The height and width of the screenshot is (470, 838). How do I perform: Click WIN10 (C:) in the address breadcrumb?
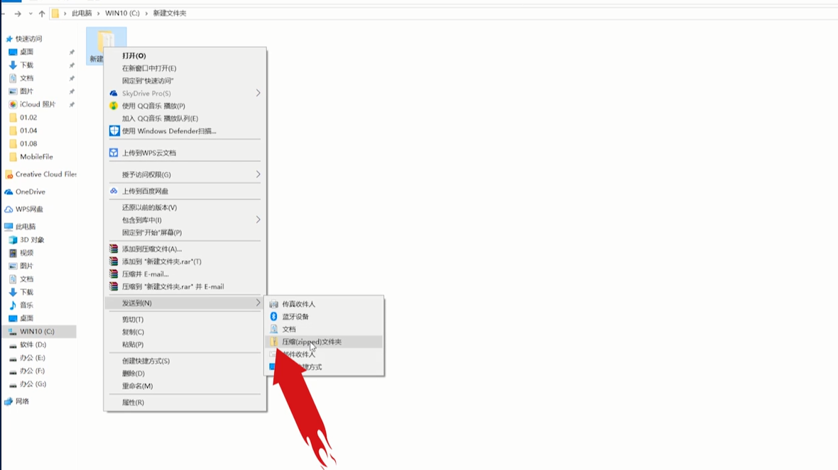(x=122, y=13)
